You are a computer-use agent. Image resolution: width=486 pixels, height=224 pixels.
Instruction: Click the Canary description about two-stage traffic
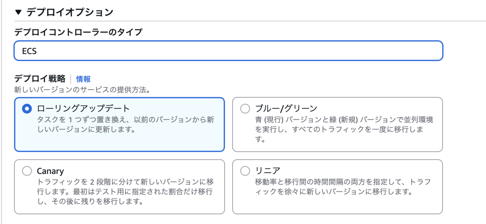(126, 191)
